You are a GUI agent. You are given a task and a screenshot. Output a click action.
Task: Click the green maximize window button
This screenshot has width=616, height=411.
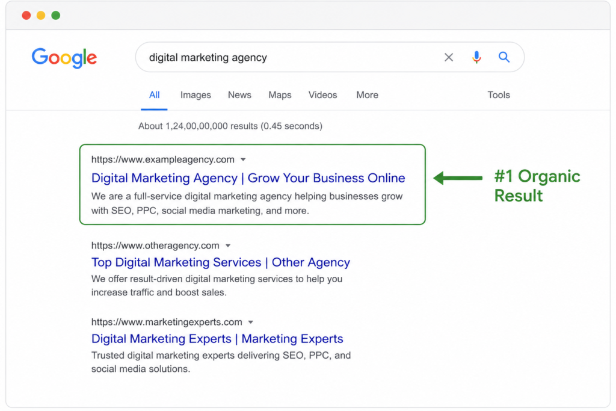pos(56,15)
